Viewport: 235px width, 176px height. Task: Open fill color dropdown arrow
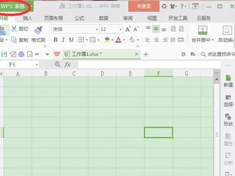pyautogui.click(x=112, y=40)
